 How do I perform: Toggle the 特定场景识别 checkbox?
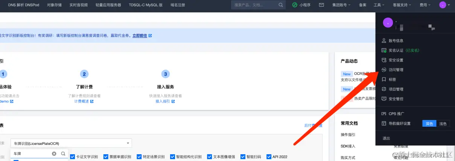click(x=139, y=156)
